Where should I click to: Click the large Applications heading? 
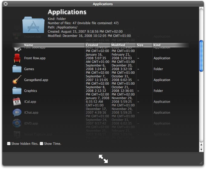click(x=67, y=12)
